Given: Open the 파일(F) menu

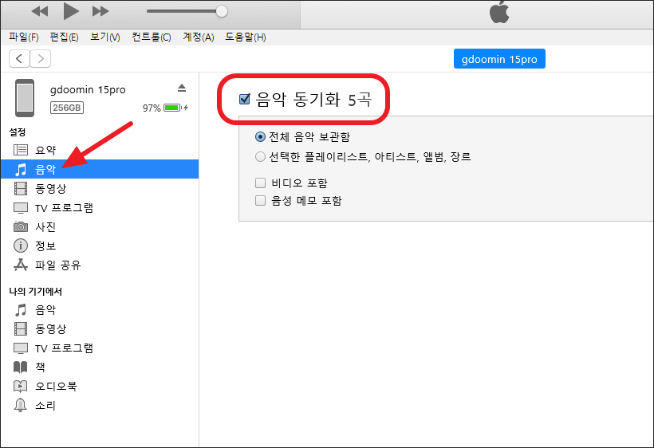Looking at the screenshot, I should pos(24,37).
